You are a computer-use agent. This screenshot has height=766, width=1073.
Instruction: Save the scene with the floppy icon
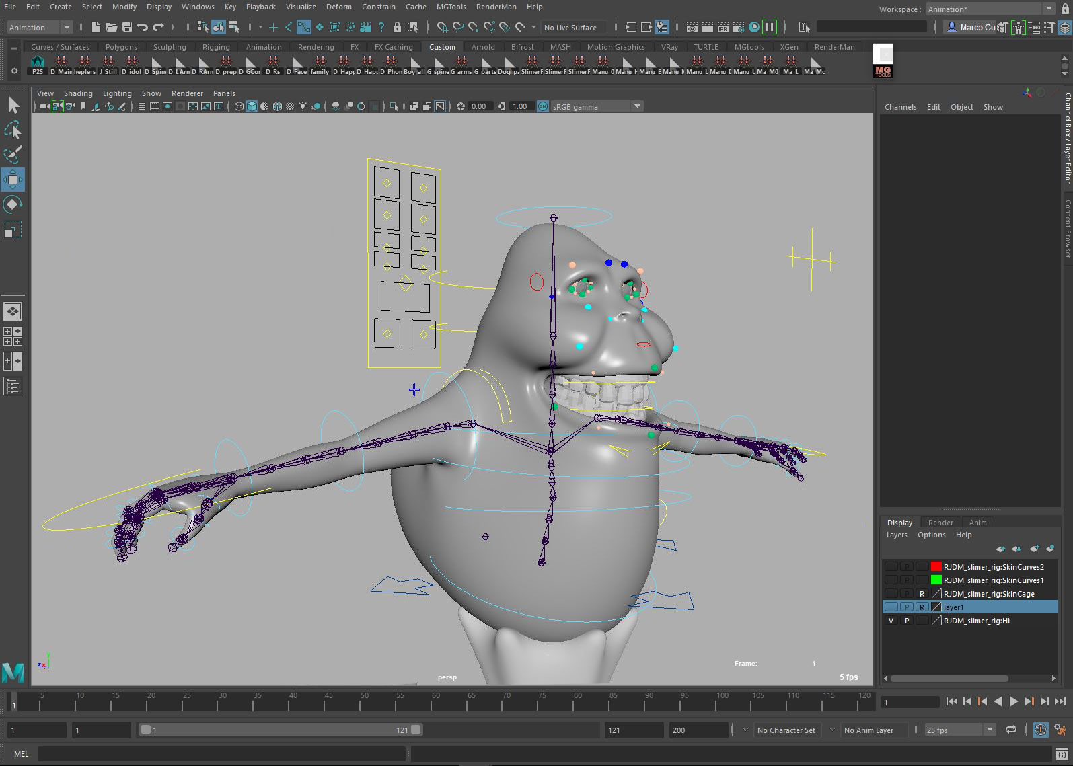(126, 27)
